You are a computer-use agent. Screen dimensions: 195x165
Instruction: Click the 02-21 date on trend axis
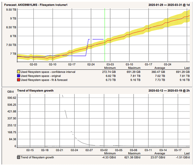point(60,150)
